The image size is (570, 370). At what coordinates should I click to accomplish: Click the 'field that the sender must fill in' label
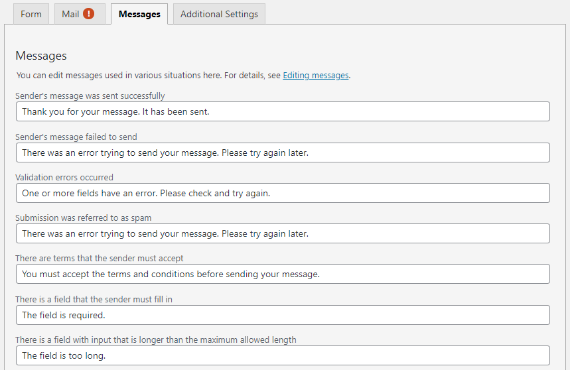point(94,299)
